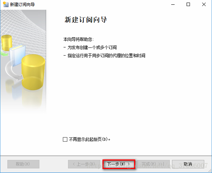This screenshot has width=212, height=173.
Task: Click the green arrow graphic in the banner
Action: (x=4, y=53)
